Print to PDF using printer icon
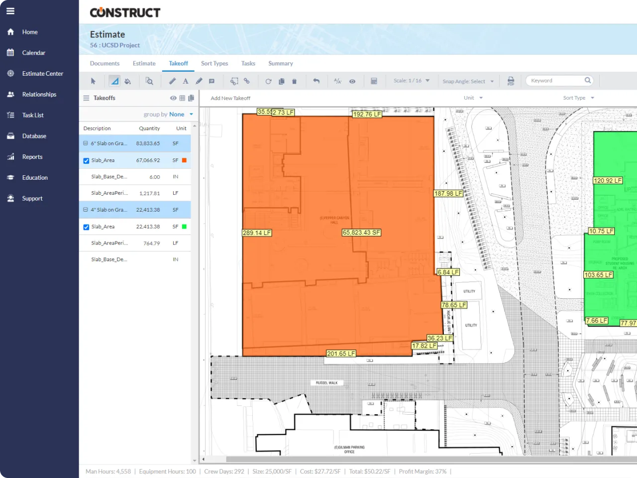The height and width of the screenshot is (478, 637). click(x=511, y=81)
